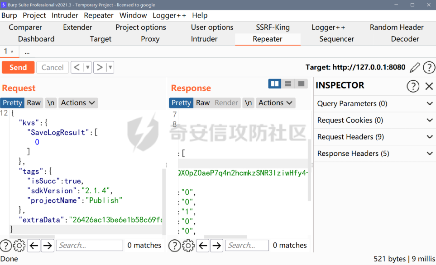
Task: Jump to previous Request search match
Action: coord(34,246)
